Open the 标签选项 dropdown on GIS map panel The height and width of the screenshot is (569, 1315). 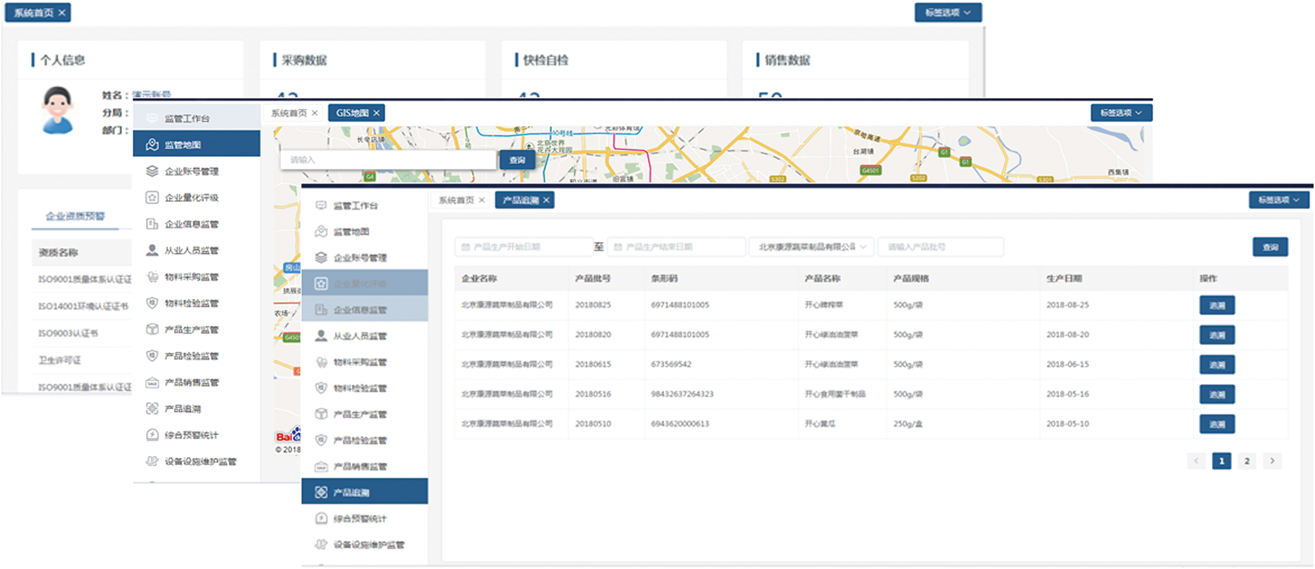(1121, 113)
